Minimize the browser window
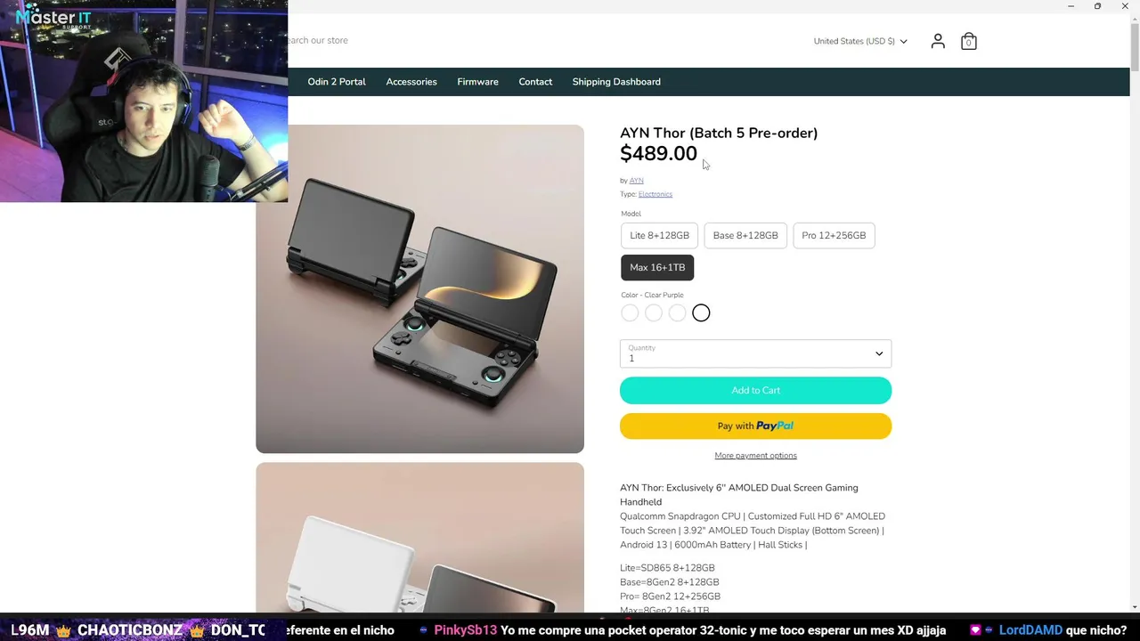The width and height of the screenshot is (1140, 641). [x=1071, y=6]
